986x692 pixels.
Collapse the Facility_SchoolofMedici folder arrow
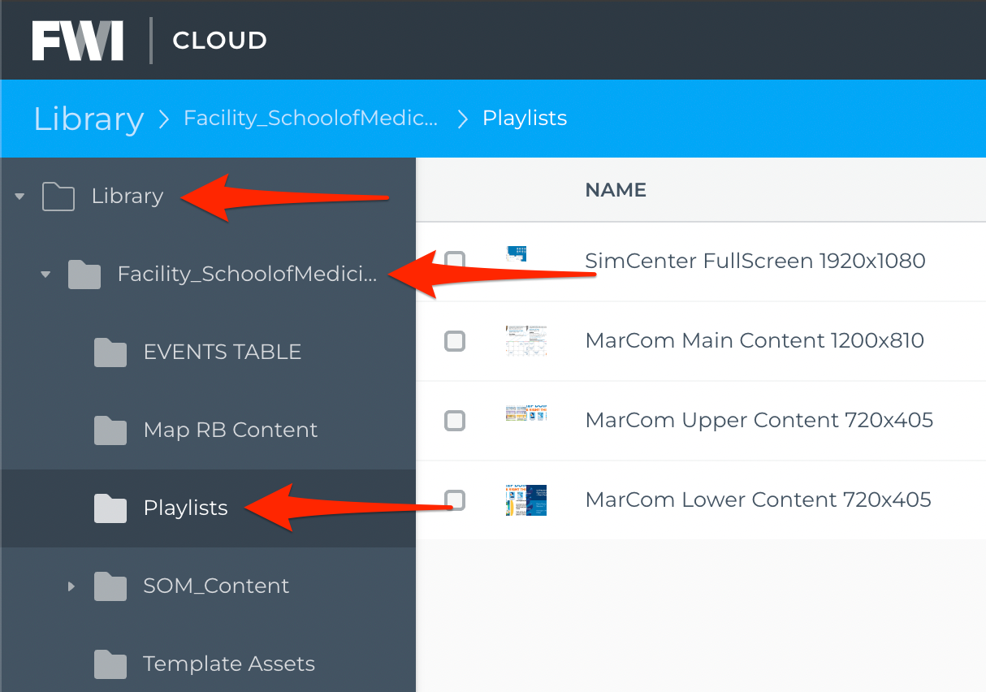[x=46, y=275]
